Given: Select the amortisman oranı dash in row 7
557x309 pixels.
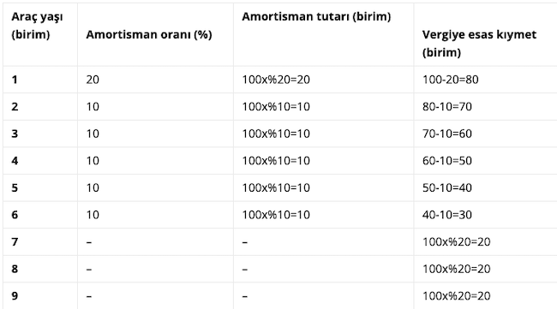Looking at the screenshot, I should pyautogui.click(x=89, y=242).
